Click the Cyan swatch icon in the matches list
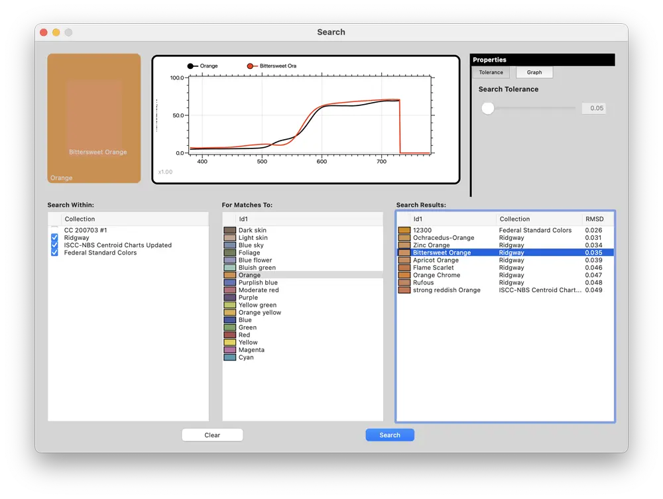Image resolution: width=663 pixels, height=499 pixels. (x=229, y=357)
